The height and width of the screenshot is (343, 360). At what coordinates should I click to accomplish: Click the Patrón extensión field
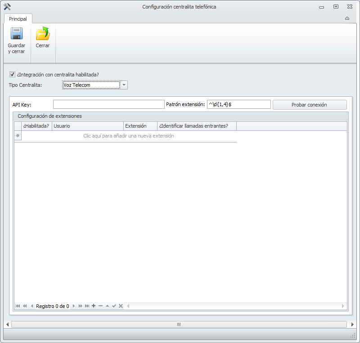[x=239, y=104]
